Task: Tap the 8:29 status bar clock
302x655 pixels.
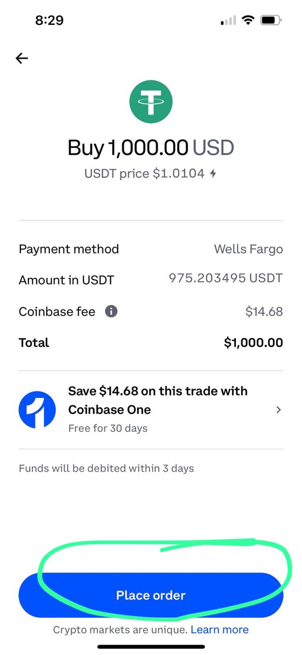Action: click(x=50, y=20)
